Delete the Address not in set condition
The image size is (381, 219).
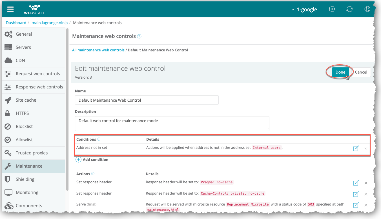point(366,148)
